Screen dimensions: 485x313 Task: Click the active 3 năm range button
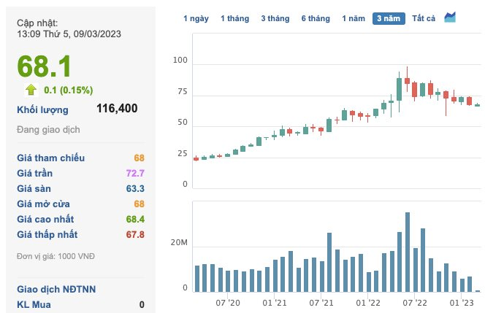pyautogui.click(x=389, y=18)
